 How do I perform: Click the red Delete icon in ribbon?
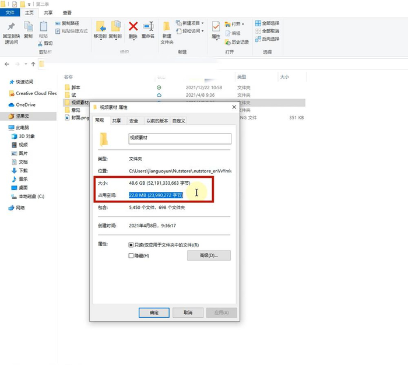click(133, 27)
